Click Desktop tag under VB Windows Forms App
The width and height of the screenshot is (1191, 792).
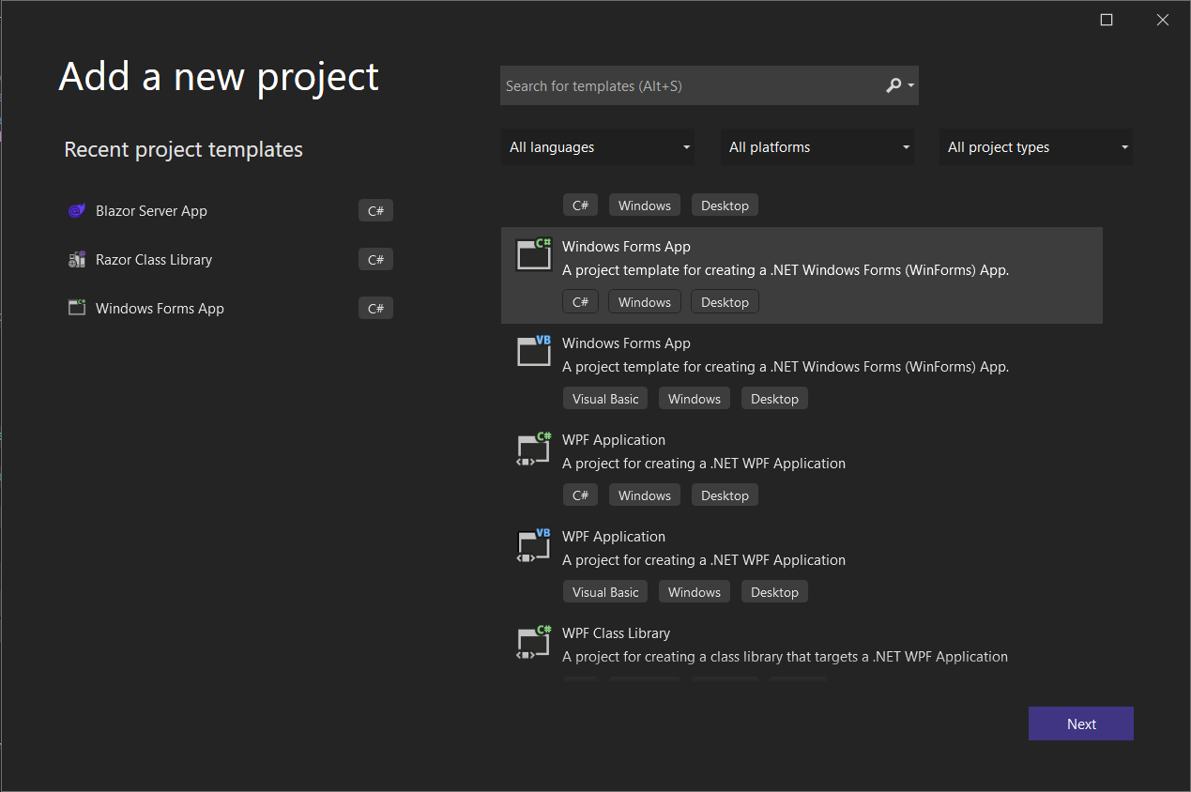pos(774,399)
